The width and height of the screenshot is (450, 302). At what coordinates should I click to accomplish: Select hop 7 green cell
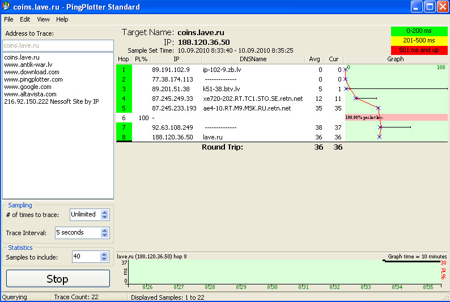pyautogui.click(x=124, y=127)
